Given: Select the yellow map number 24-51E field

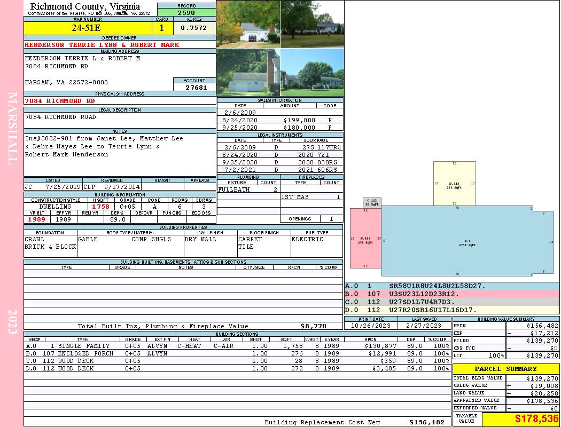Looking at the screenshot, I should pyautogui.click(x=88, y=28).
